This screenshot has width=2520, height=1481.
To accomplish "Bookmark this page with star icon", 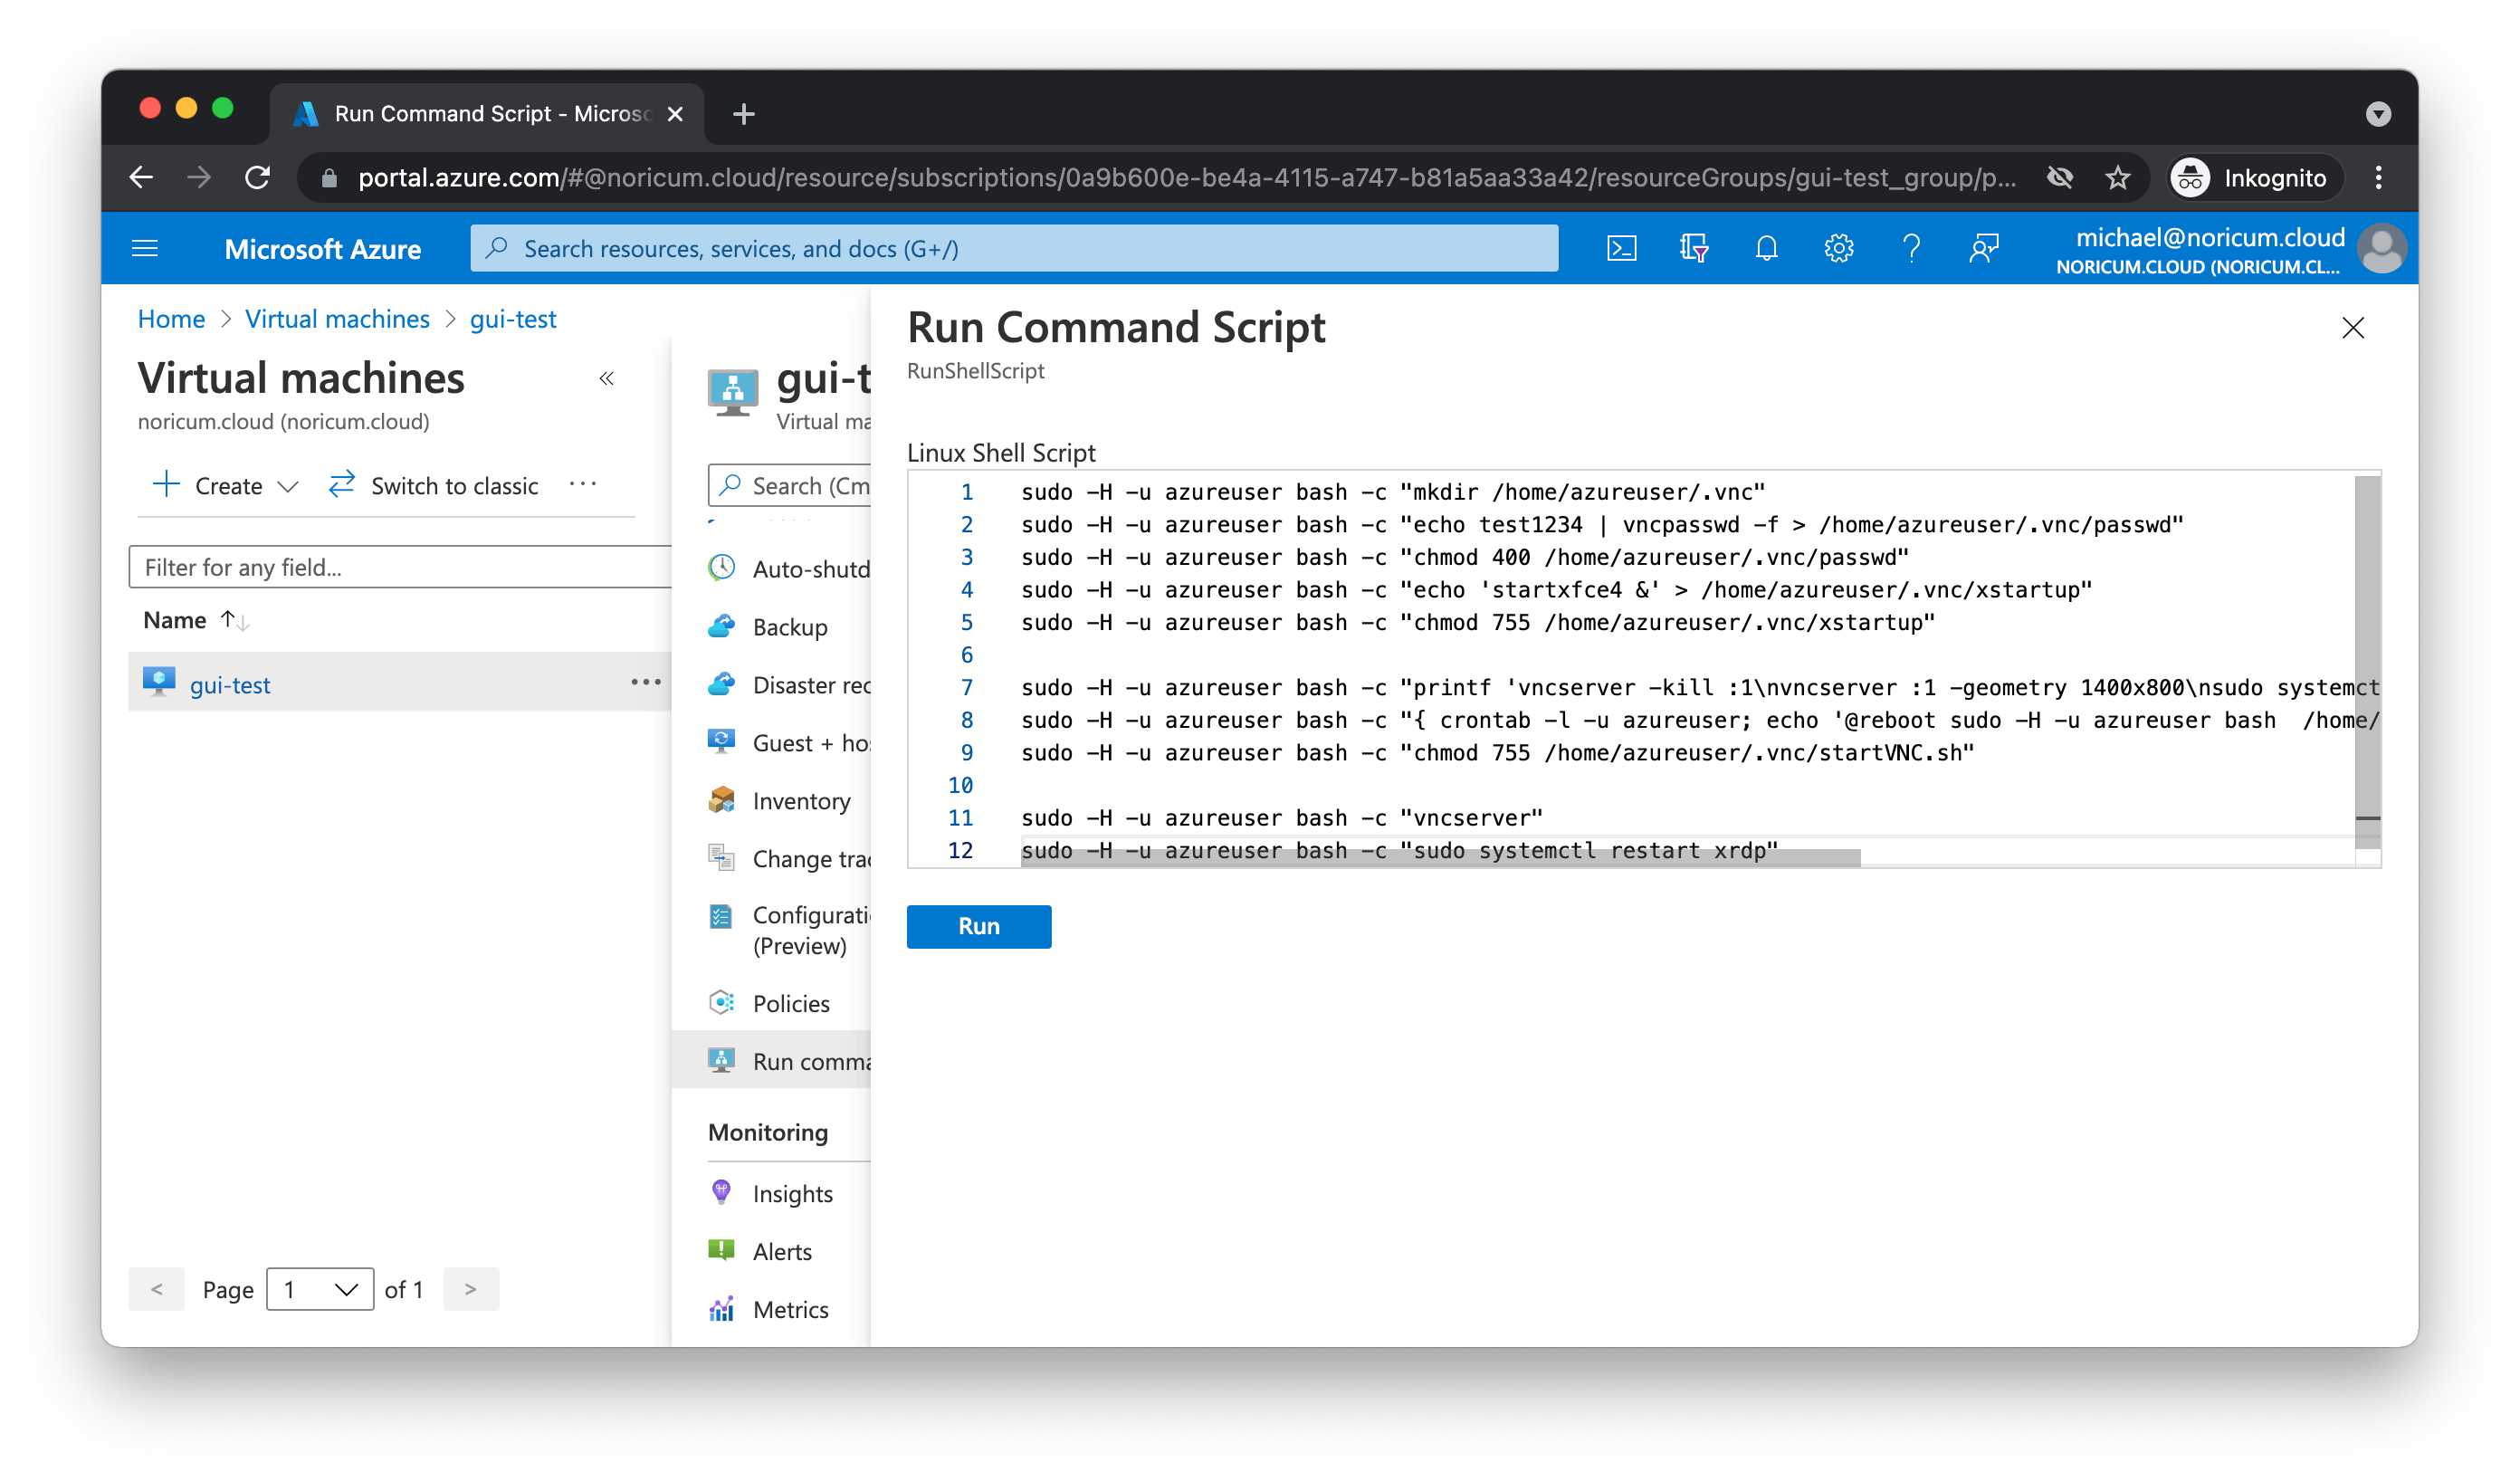I will [2117, 178].
